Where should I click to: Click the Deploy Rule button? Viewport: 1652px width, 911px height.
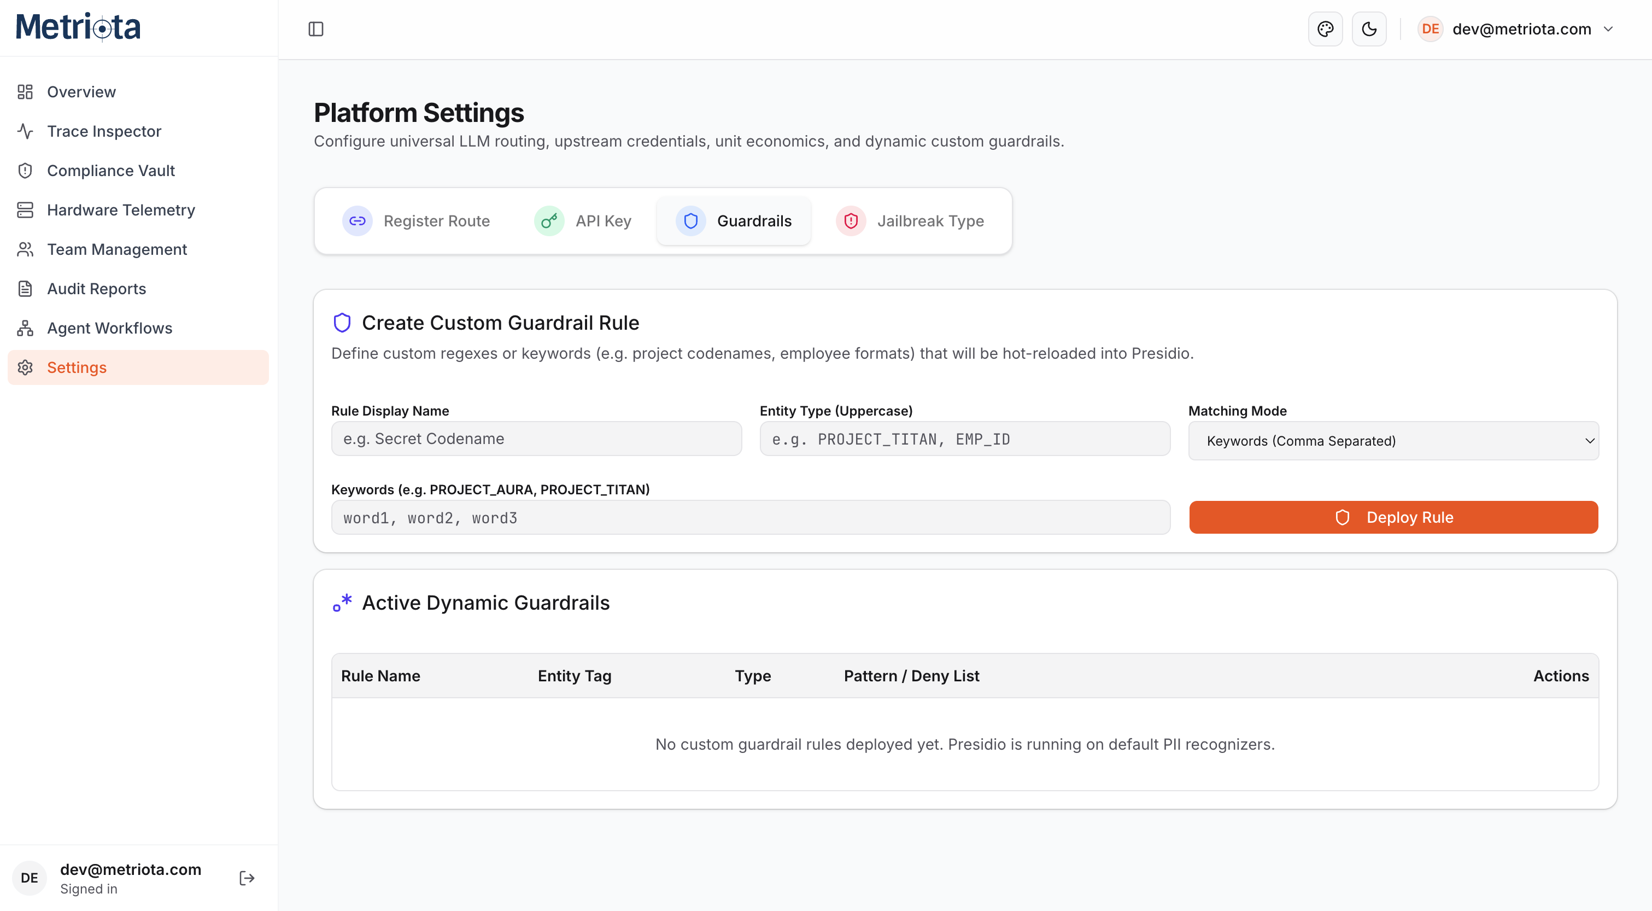pyautogui.click(x=1393, y=517)
